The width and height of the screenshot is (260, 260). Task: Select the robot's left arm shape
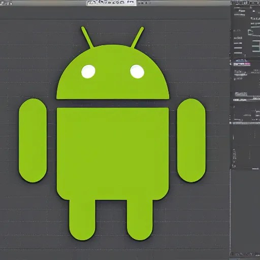32,140
